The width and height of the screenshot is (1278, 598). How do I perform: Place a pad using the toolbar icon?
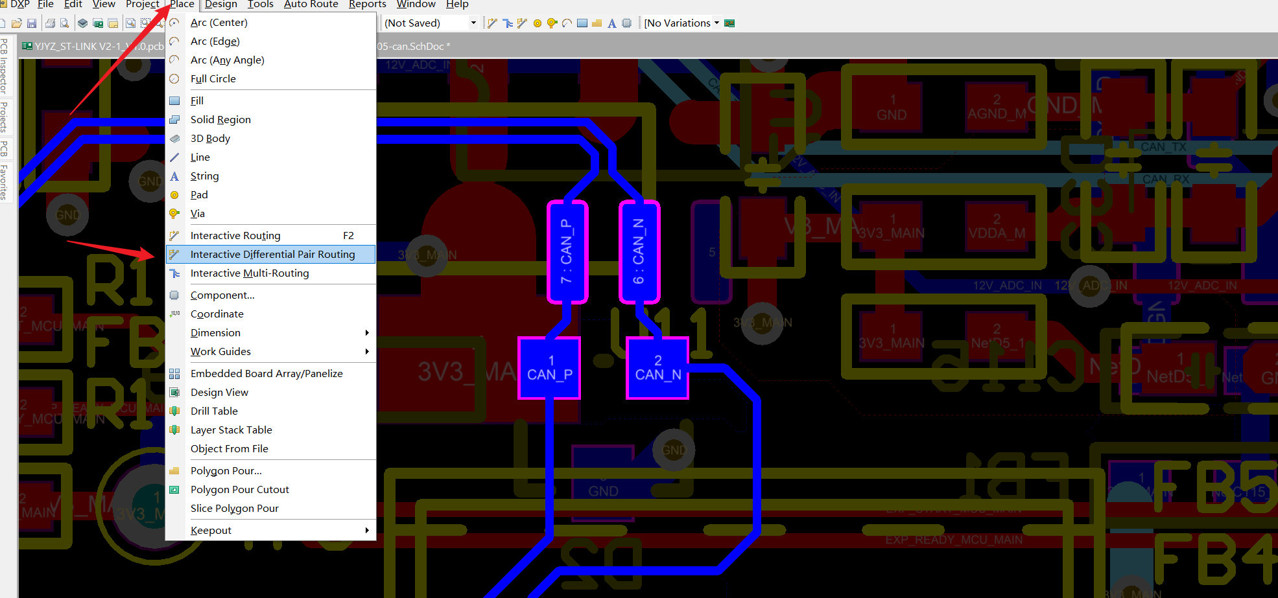[537, 23]
